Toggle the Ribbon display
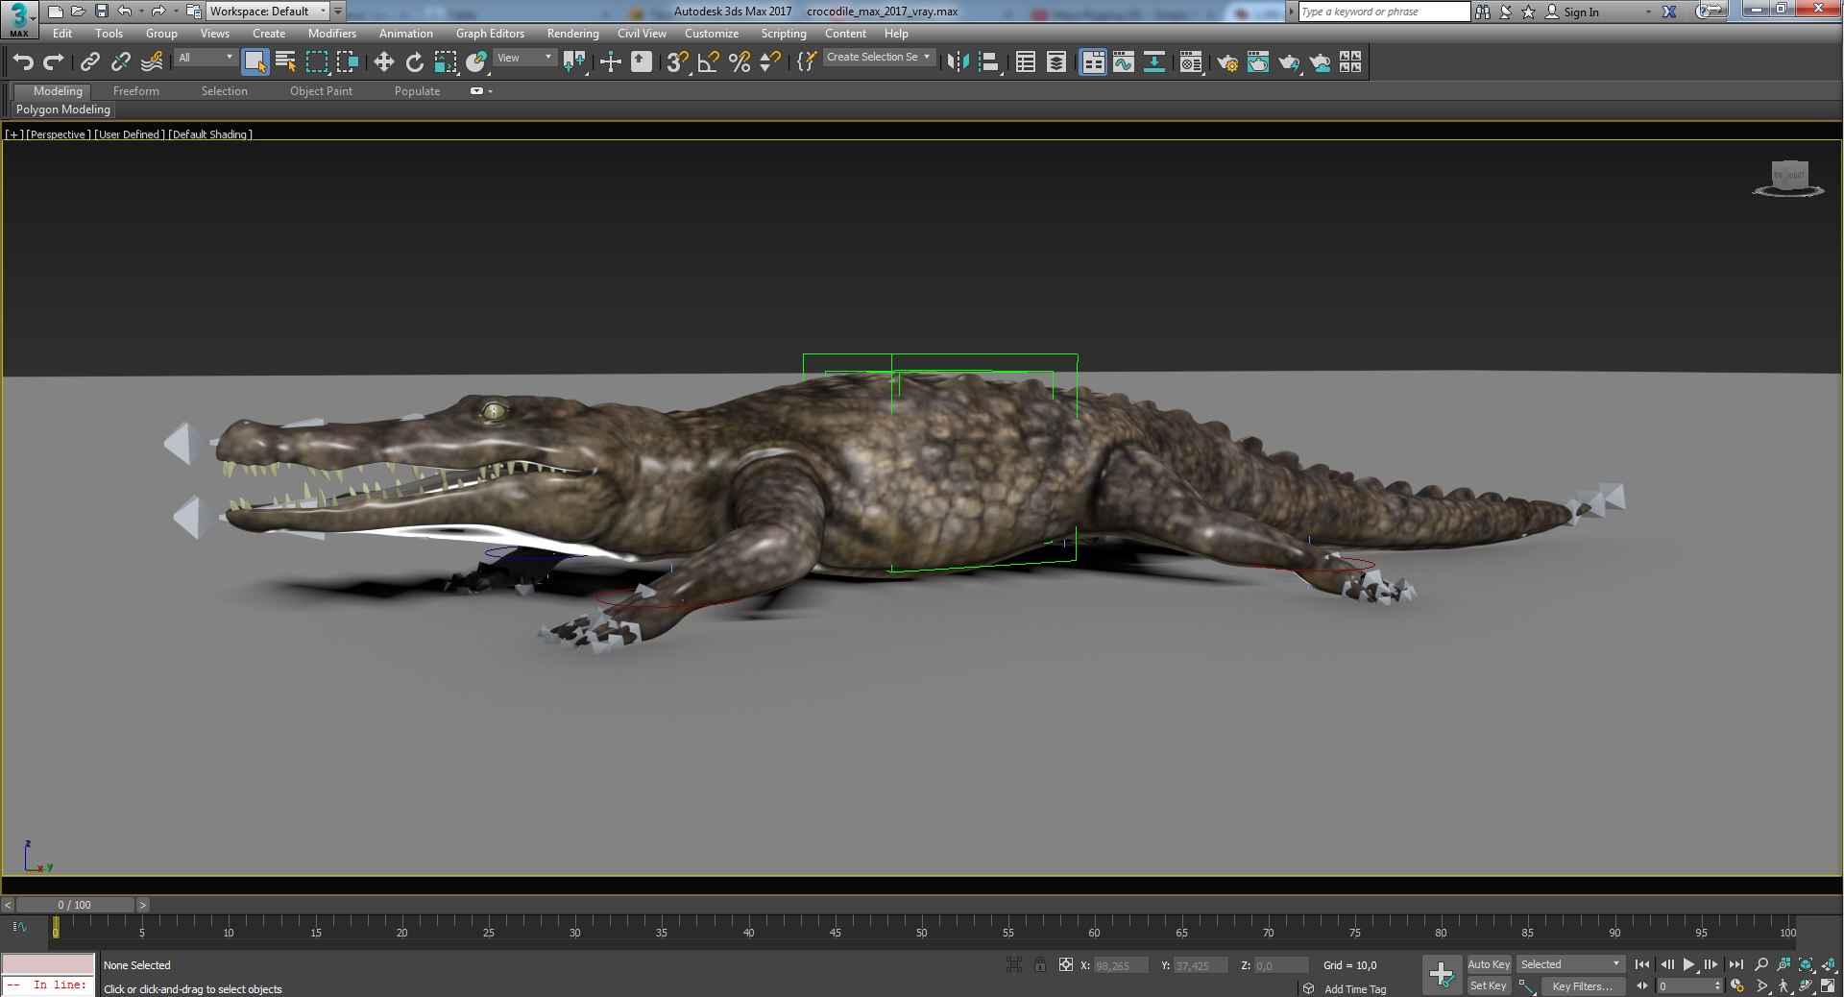1844x997 pixels. (1093, 62)
